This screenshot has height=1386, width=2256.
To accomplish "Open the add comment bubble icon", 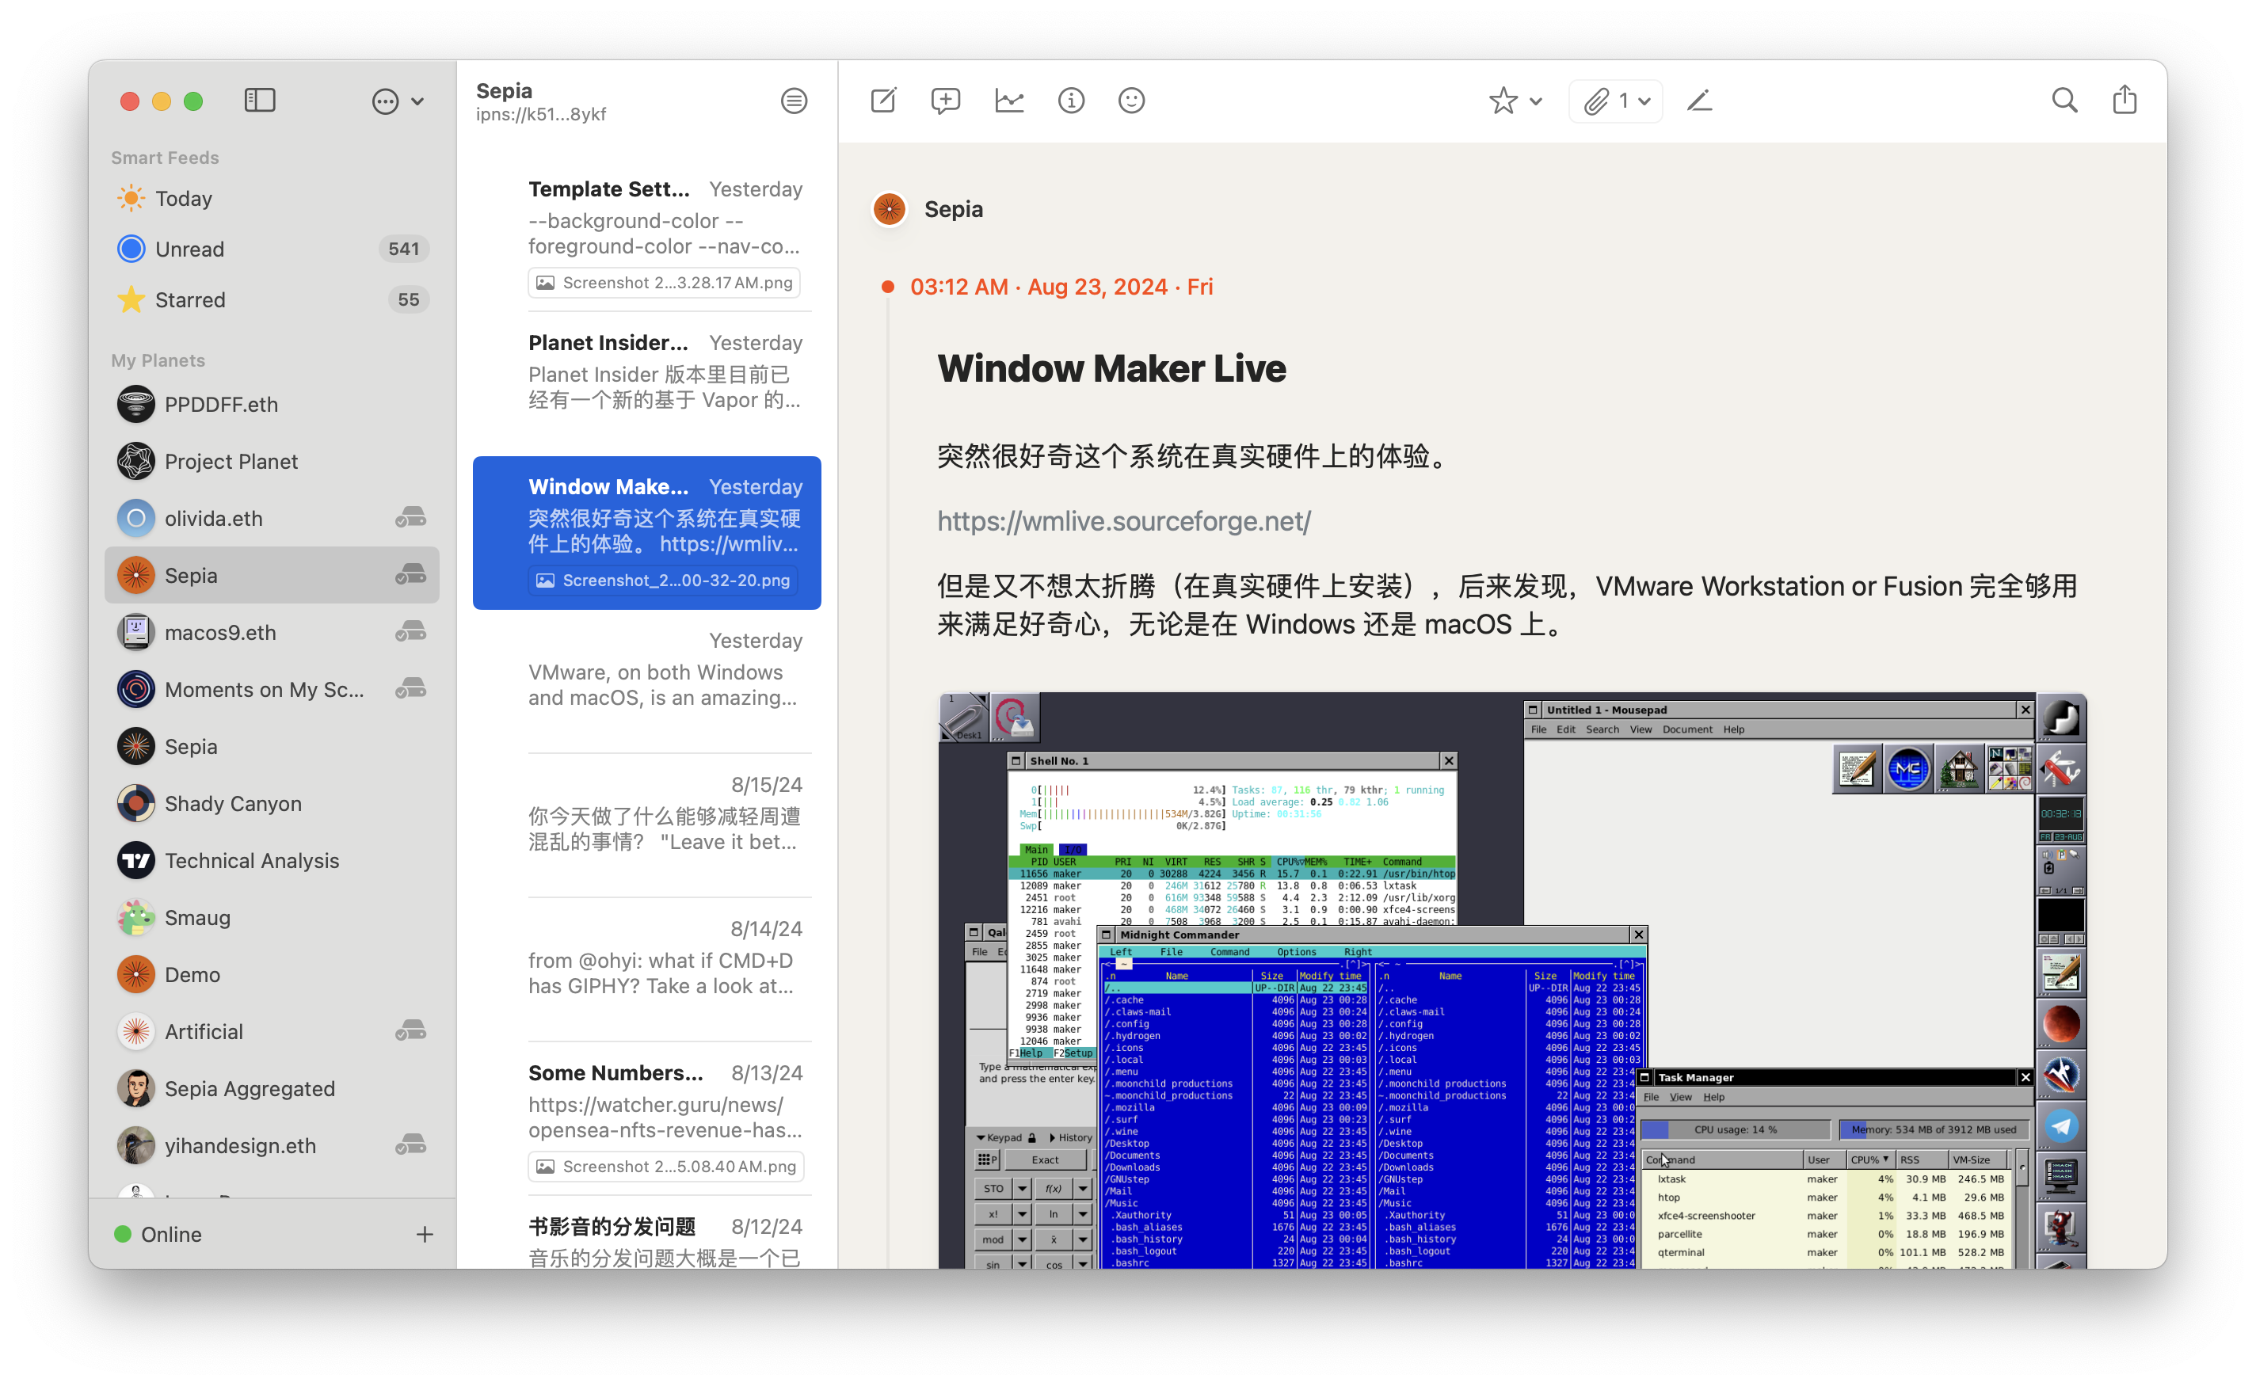I will [x=945, y=100].
